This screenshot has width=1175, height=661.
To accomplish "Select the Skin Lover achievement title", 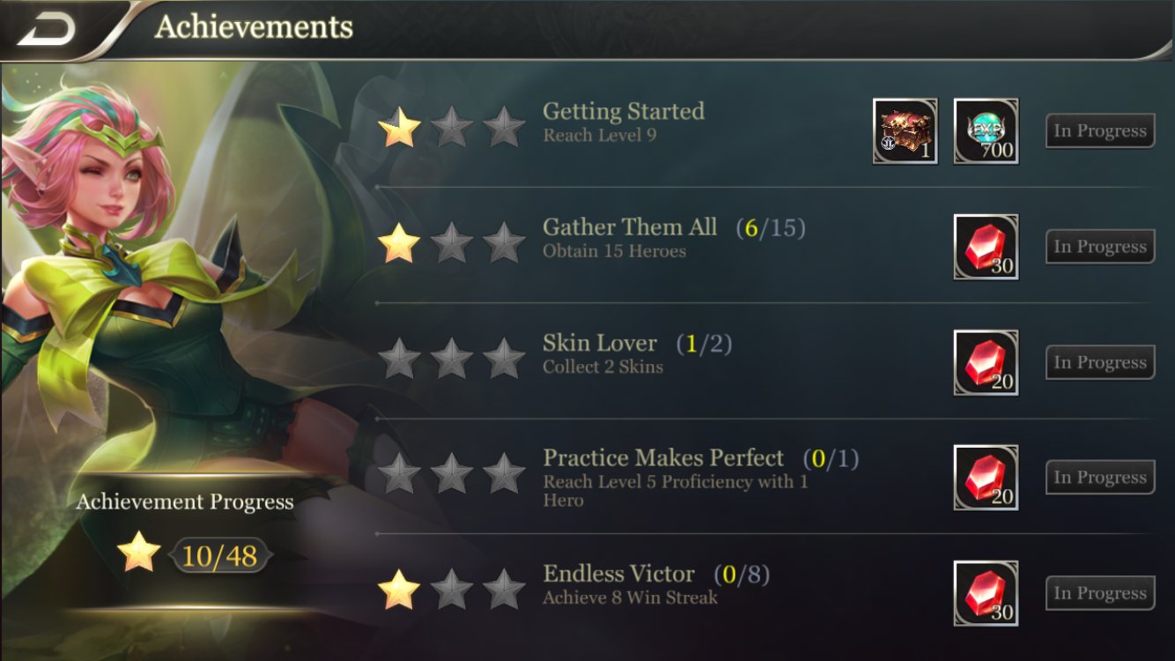I will click(600, 343).
